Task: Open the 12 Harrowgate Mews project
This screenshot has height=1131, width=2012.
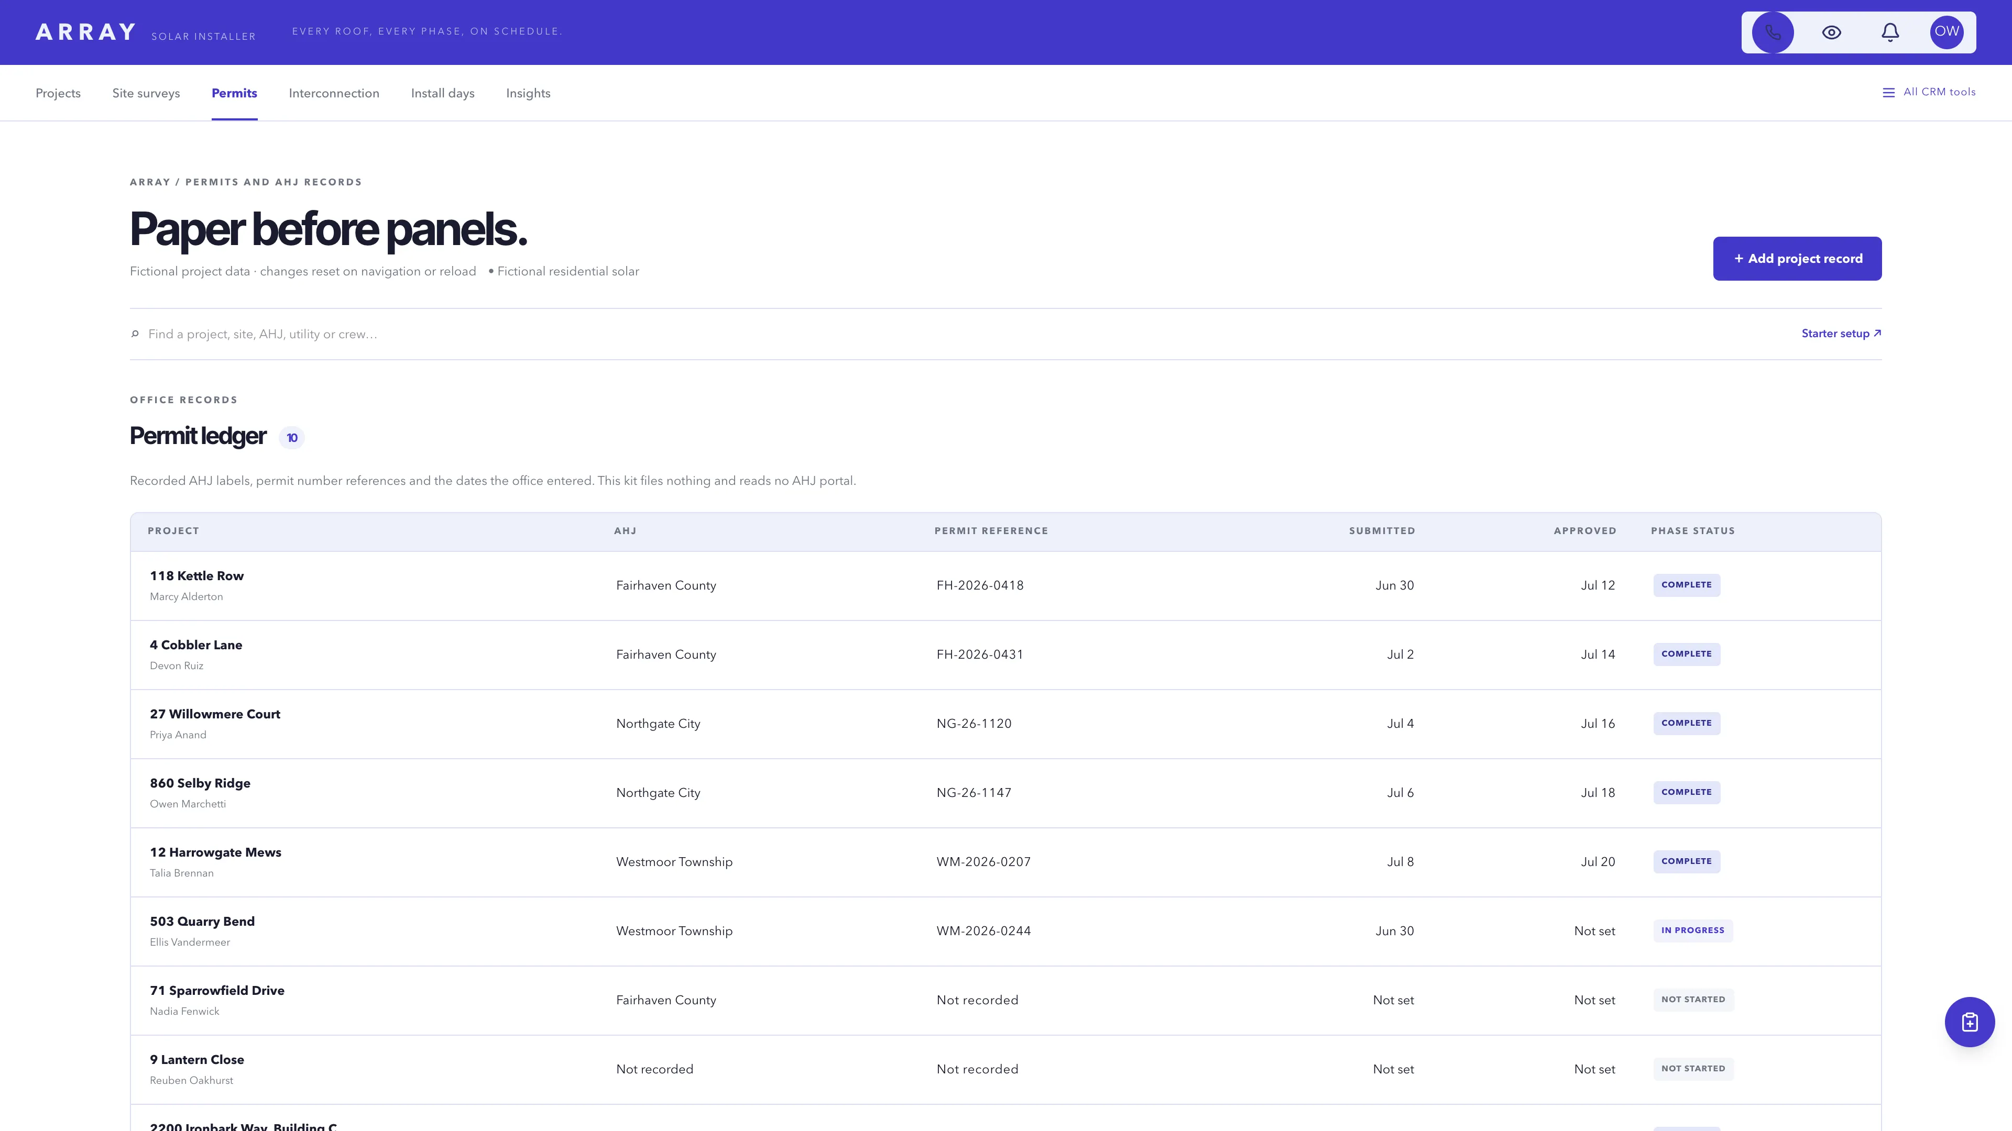Action: click(x=215, y=852)
